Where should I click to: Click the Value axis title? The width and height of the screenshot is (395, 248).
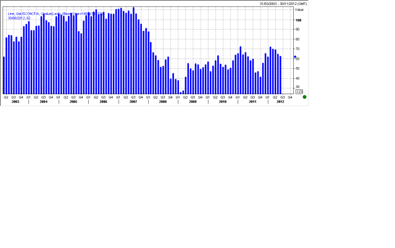tap(299, 10)
